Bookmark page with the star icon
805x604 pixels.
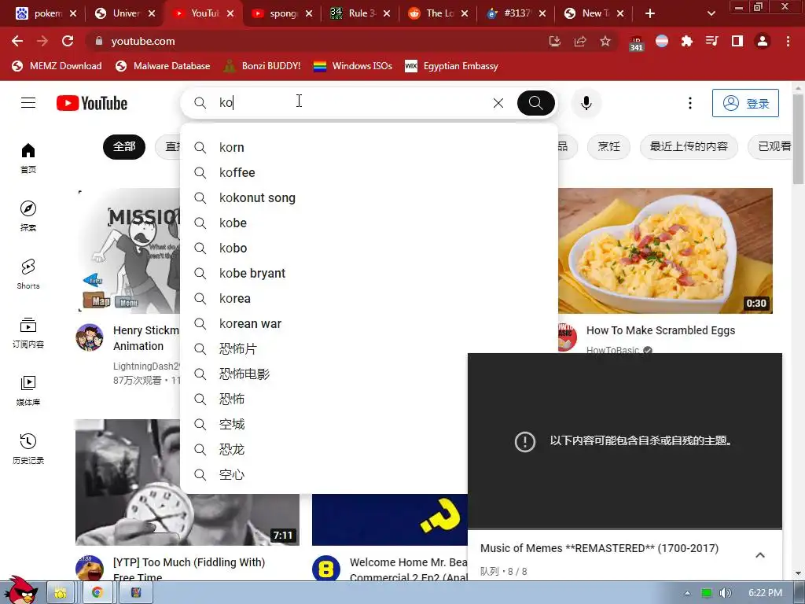605,41
